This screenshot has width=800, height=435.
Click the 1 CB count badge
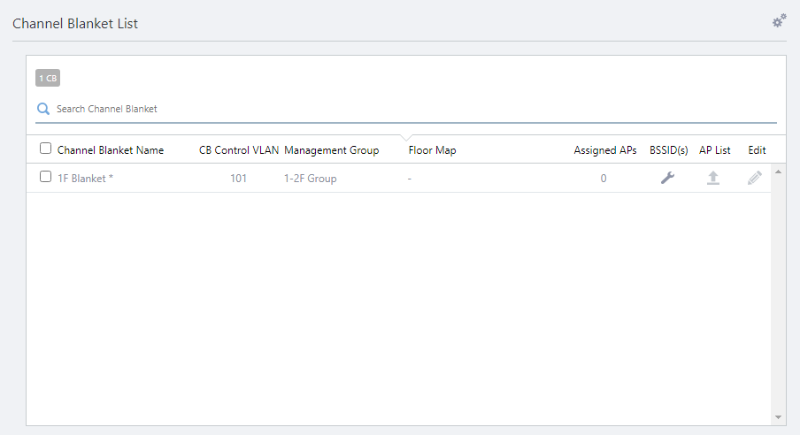48,79
